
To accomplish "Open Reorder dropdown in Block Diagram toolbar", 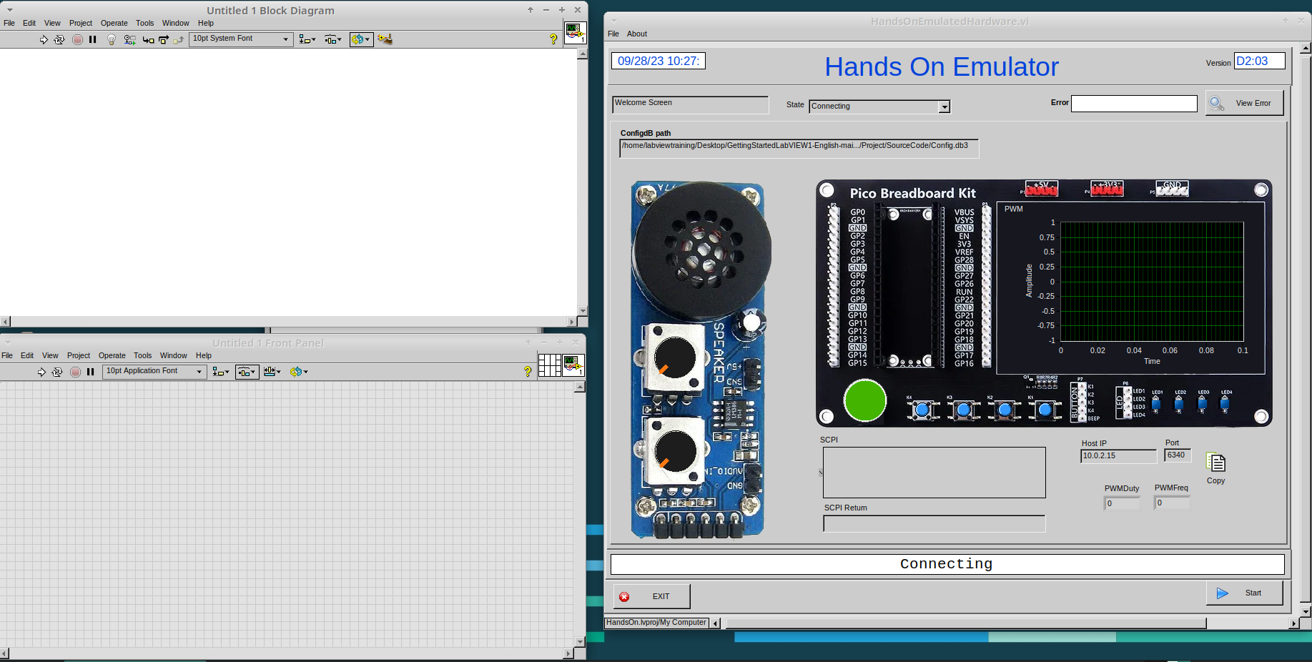I will (361, 39).
